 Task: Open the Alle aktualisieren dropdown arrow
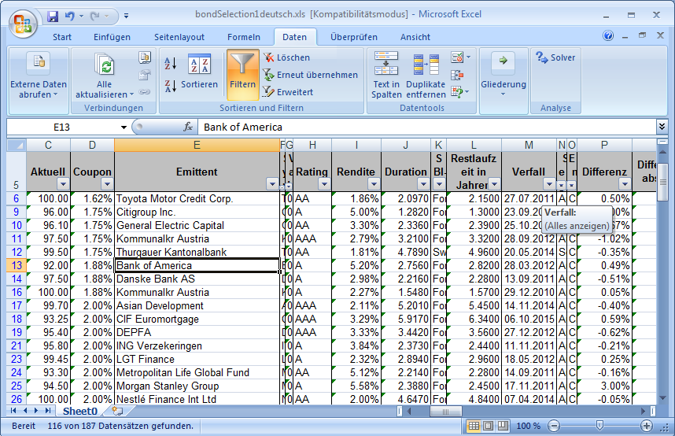131,94
